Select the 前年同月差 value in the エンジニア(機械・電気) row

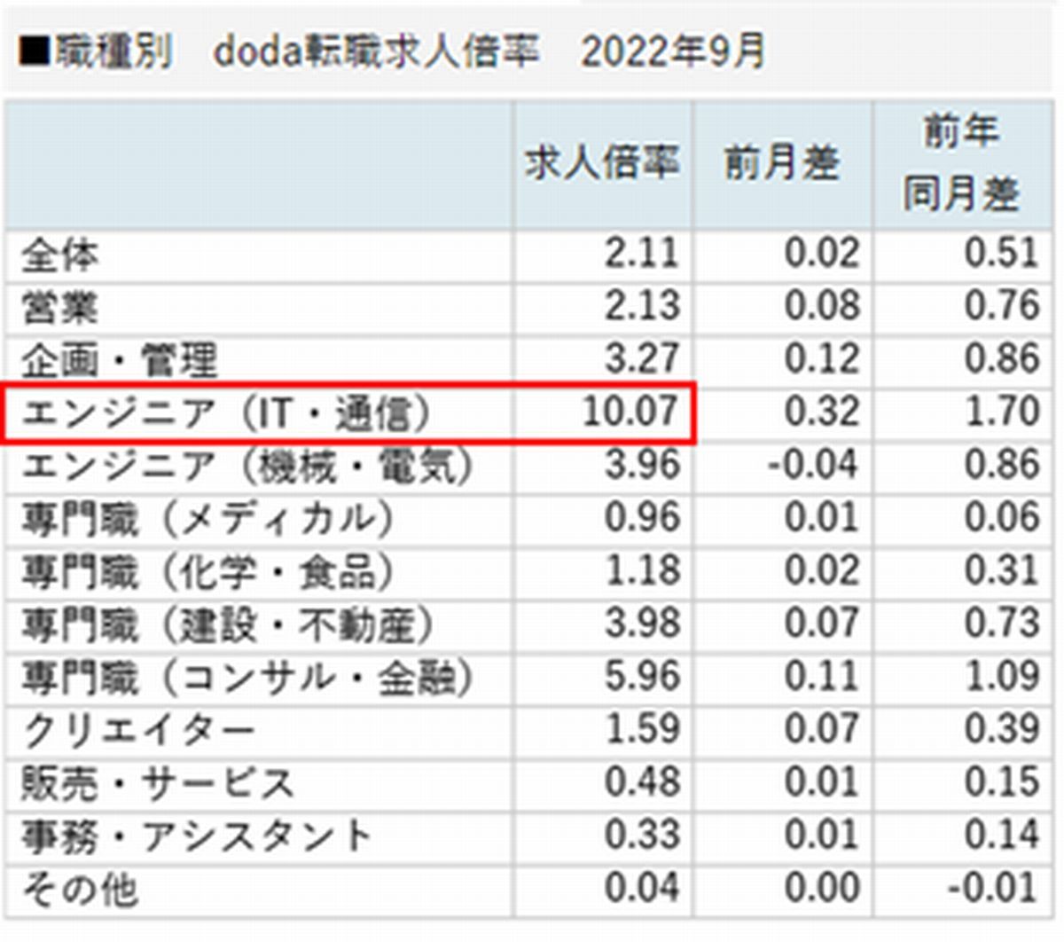point(1002,464)
